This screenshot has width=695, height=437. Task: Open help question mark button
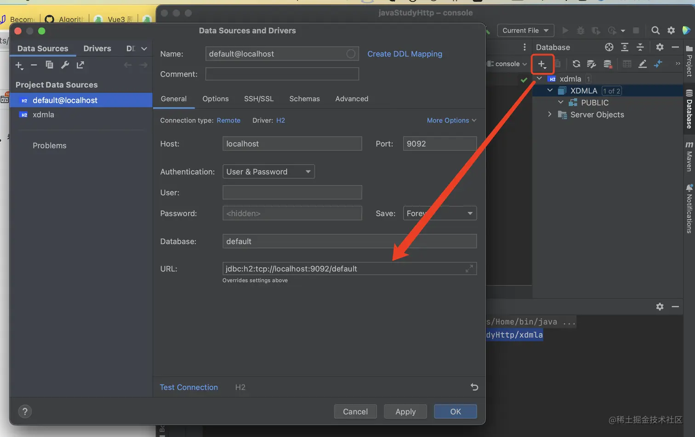tap(25, 412)
